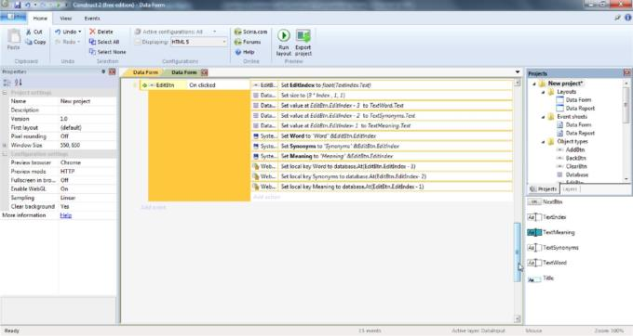The width and height of the screenshot is (633, 336).
Task: Click the Delete icon in the ribbon
Action: coord(92,32)
